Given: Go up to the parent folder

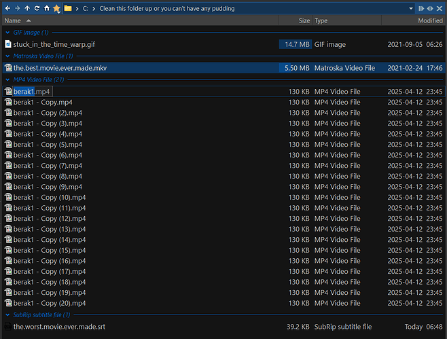Looking at the screenshot, I should [x=27, y=8].
